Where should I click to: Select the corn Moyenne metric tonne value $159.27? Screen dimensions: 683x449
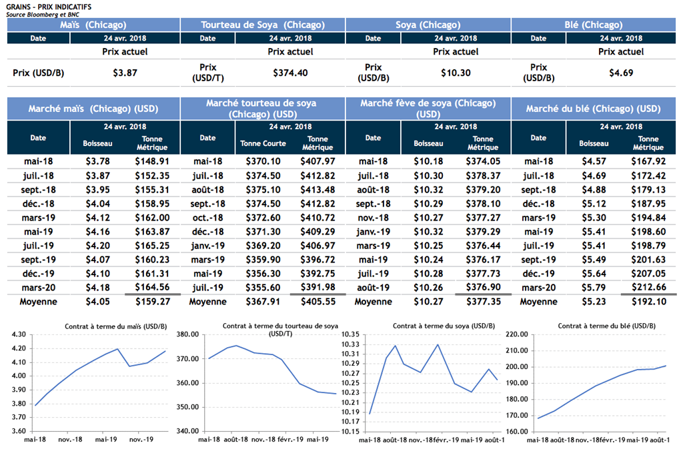pos(152,302)
